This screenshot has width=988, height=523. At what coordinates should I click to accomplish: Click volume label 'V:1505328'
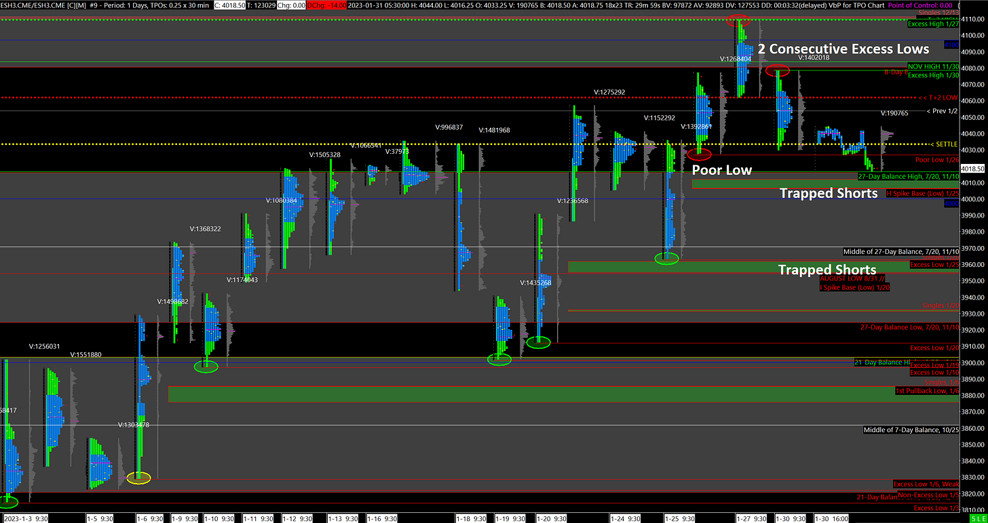pos(325,154)
